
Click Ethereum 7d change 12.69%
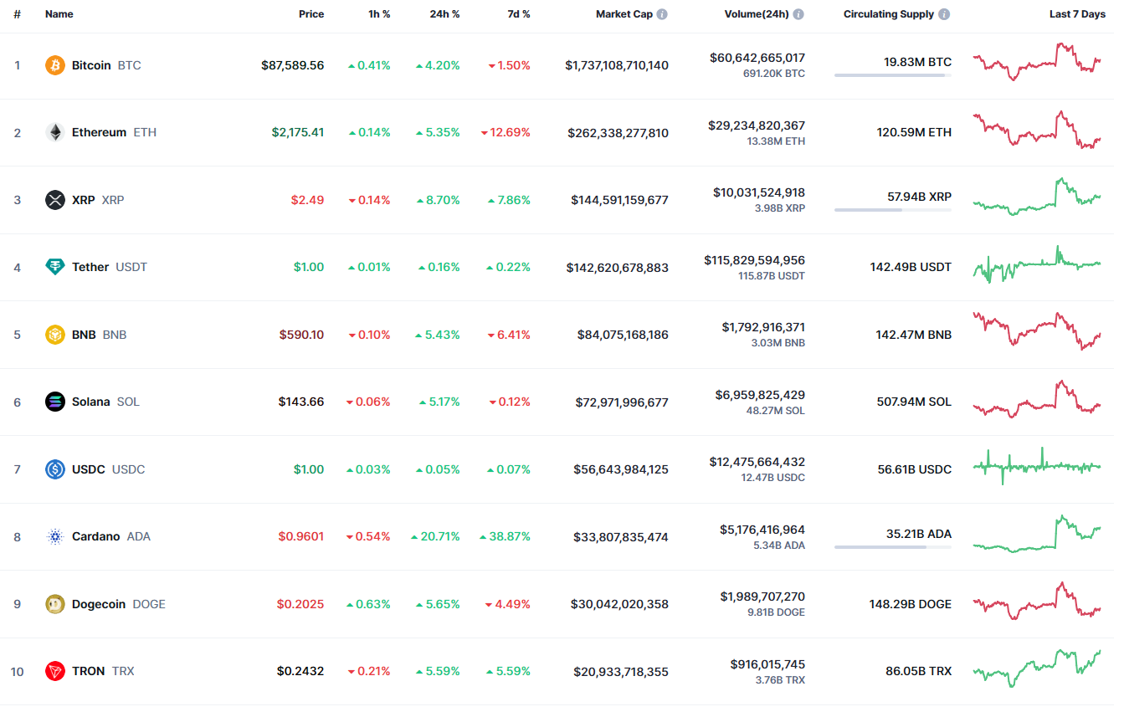(x=506, y=132)
